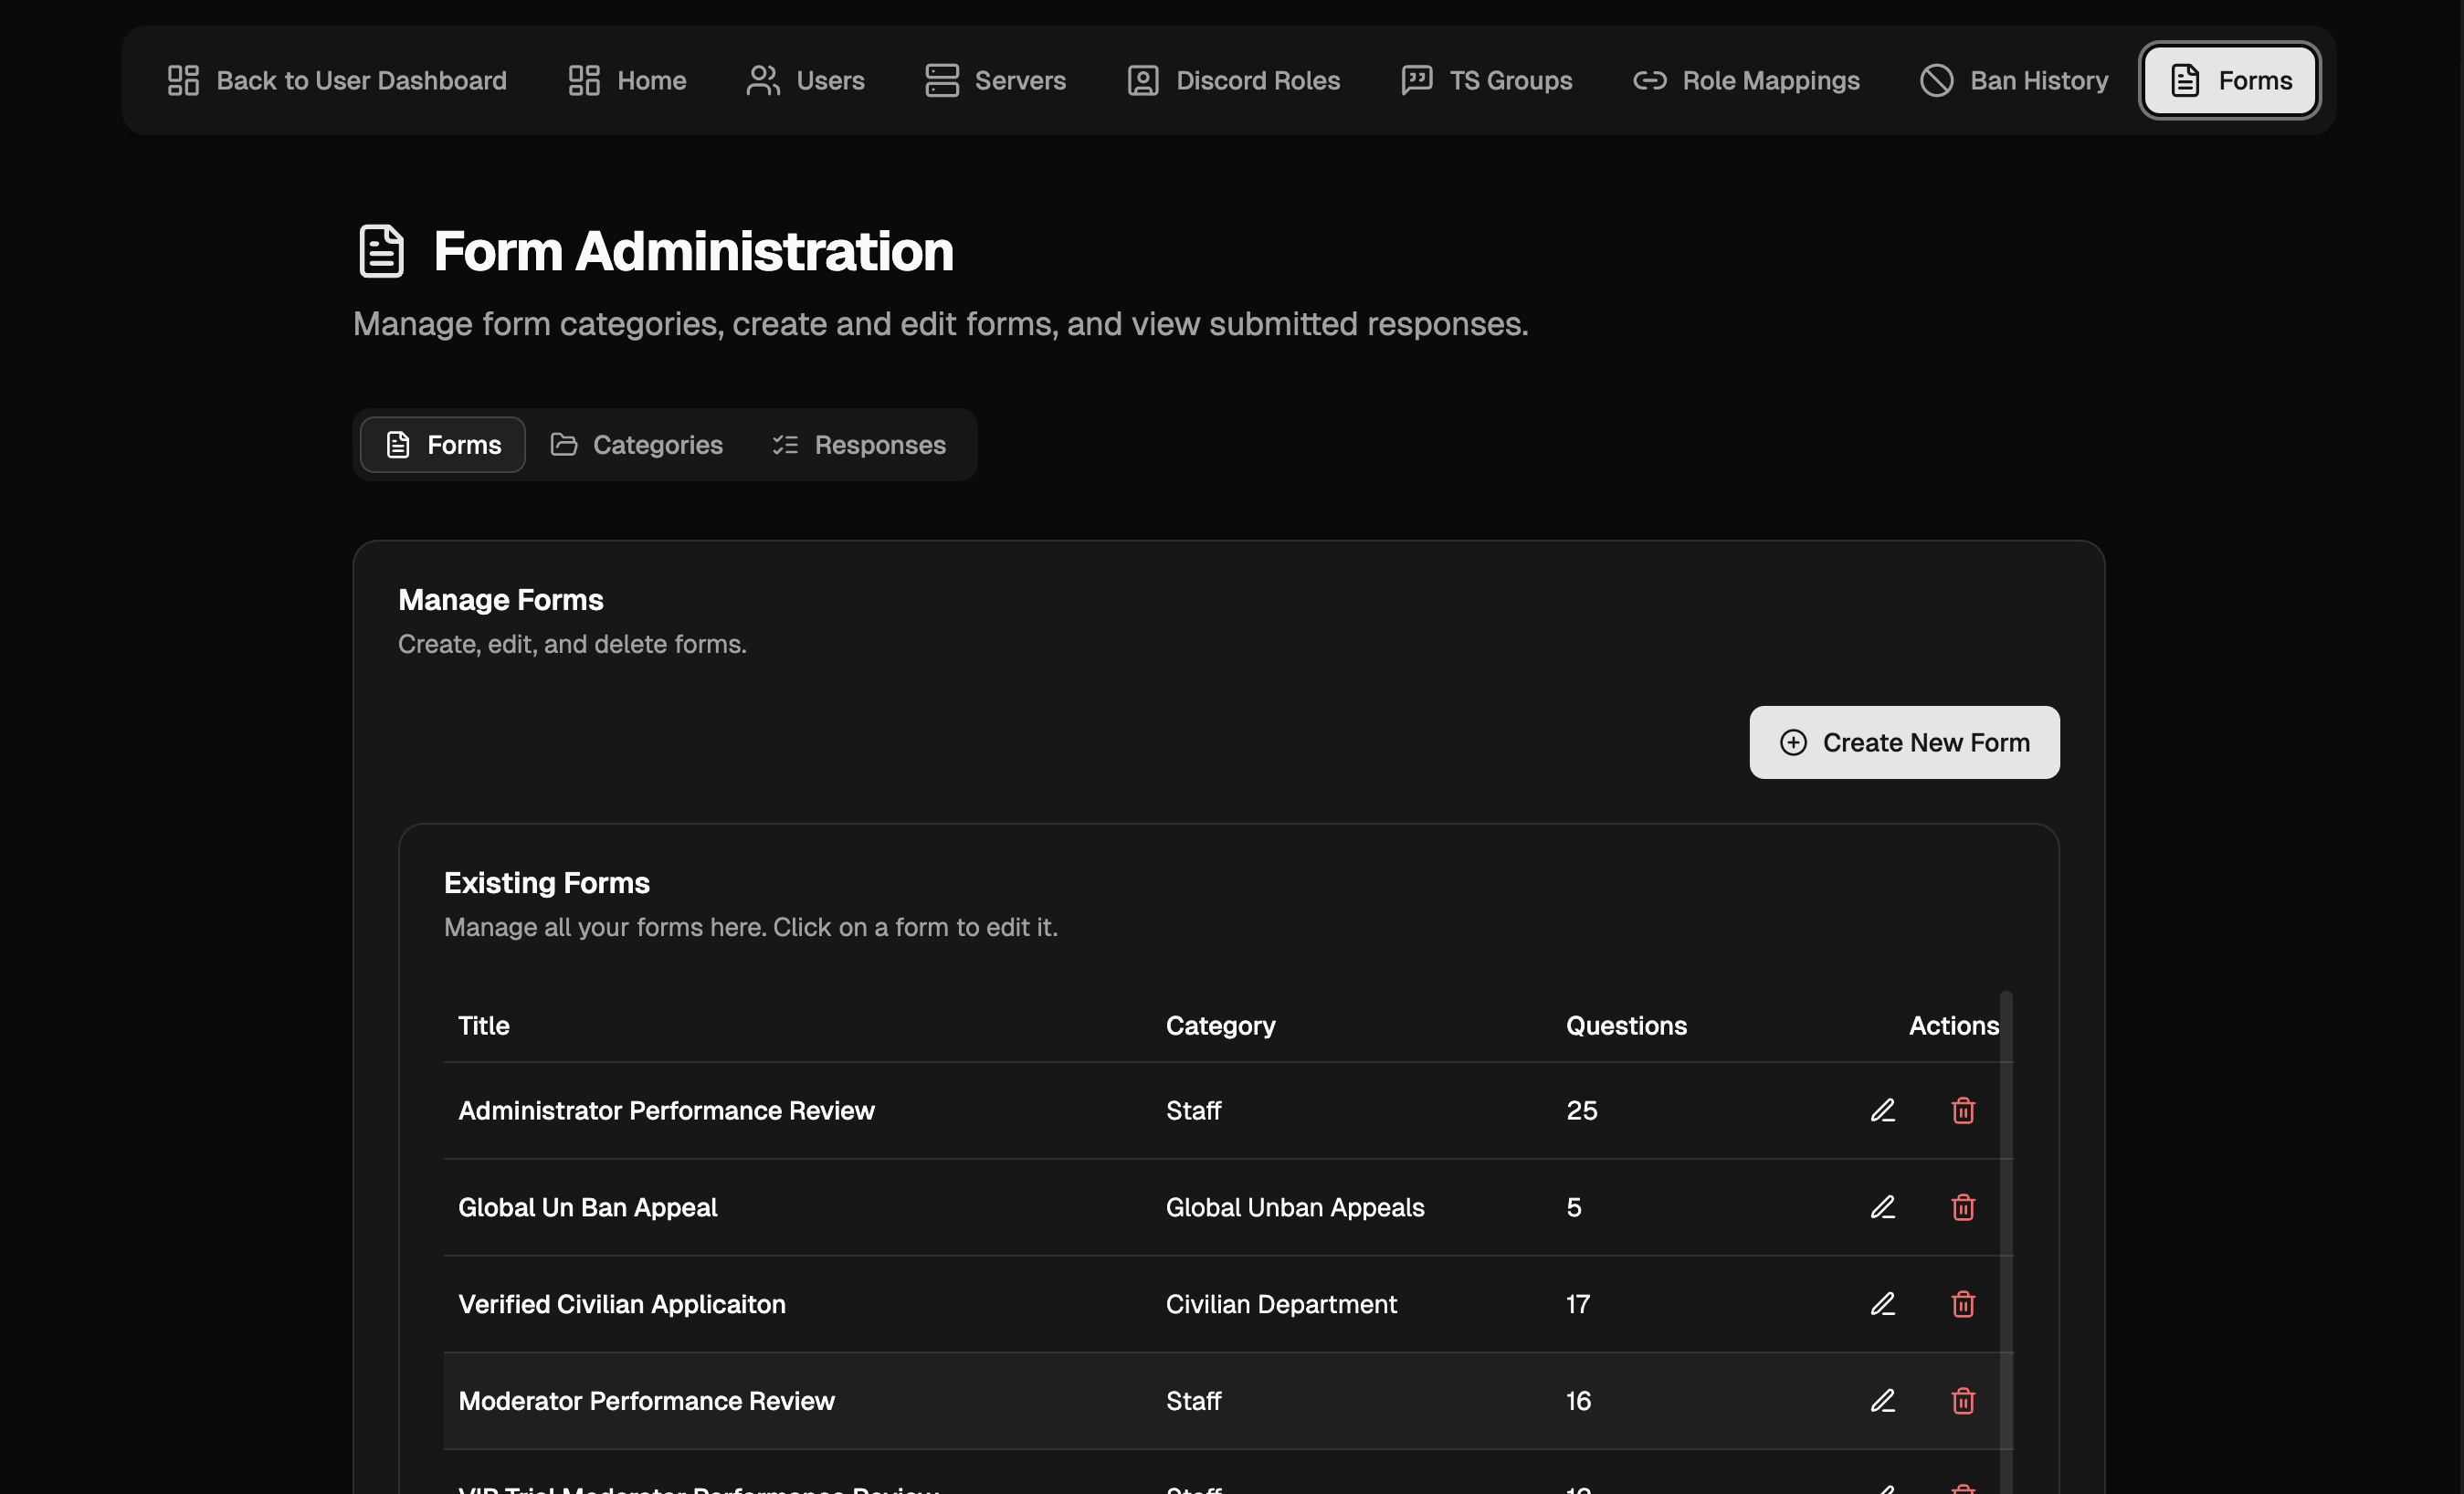Screen dimensions: 2464x1494
Task: Go to TS Groups section
Action: tap(1486, 80)
